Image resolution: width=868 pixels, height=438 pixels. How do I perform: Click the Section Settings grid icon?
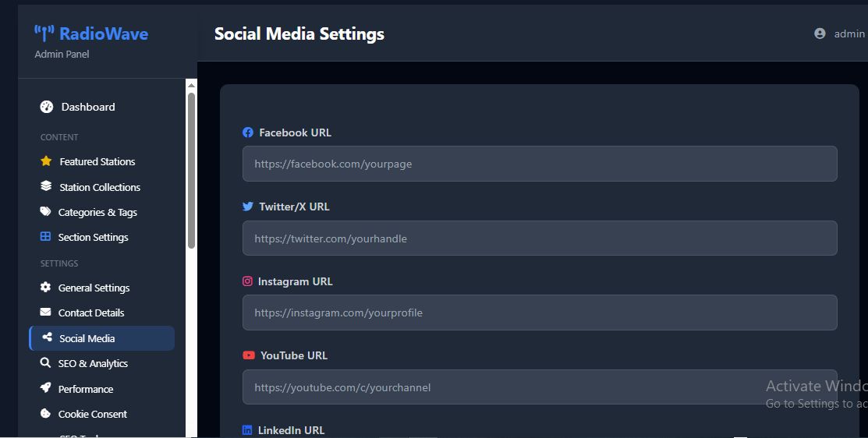click(x=45, y=237)
